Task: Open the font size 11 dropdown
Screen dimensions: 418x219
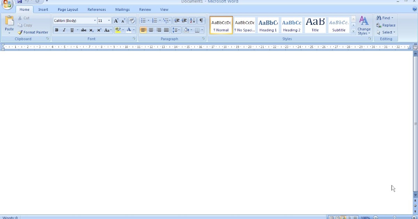Action: point(109,21)
